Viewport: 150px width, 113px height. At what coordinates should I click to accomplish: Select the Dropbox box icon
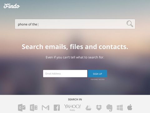99,108
